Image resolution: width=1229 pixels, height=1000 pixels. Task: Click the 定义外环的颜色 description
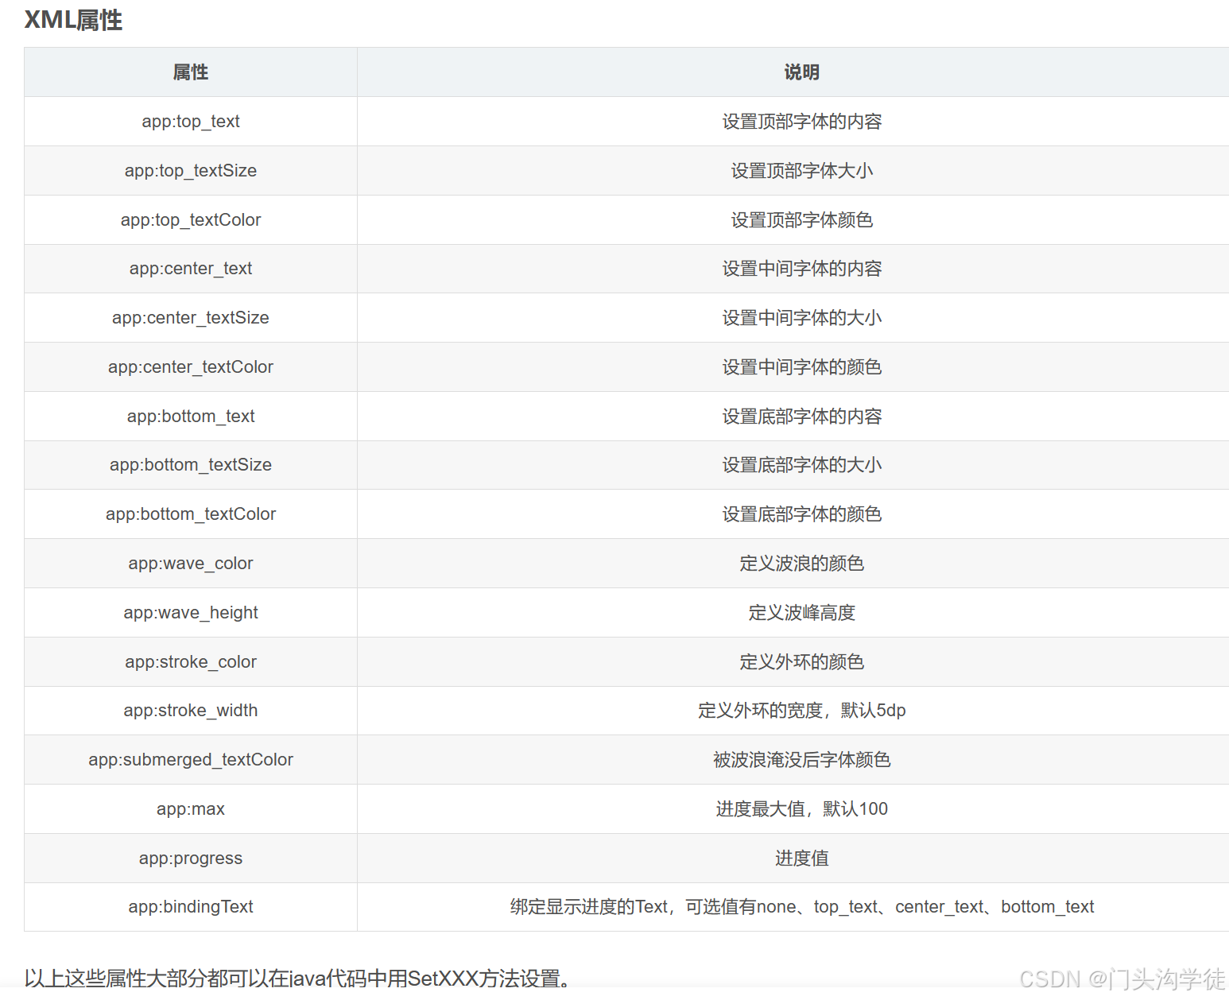[801, 662]
